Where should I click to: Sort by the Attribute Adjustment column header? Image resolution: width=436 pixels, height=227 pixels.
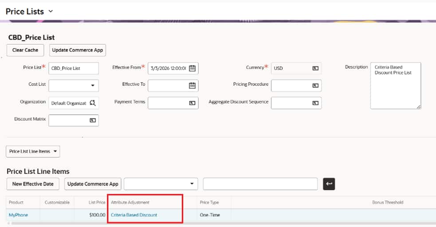click(130, 203)
